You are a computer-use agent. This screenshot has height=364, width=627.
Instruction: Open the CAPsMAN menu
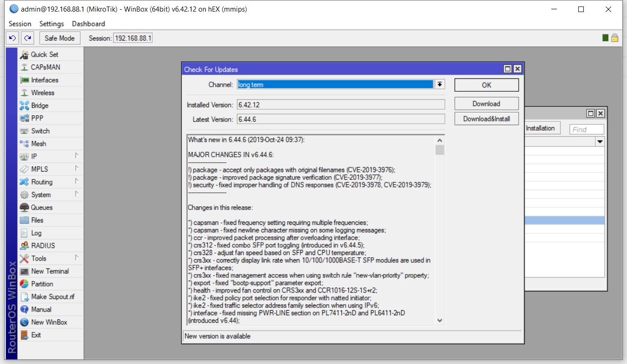click(x=50, y=67)
